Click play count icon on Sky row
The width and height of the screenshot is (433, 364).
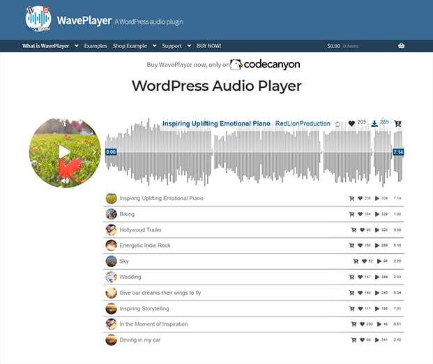[x=379, y=261]
